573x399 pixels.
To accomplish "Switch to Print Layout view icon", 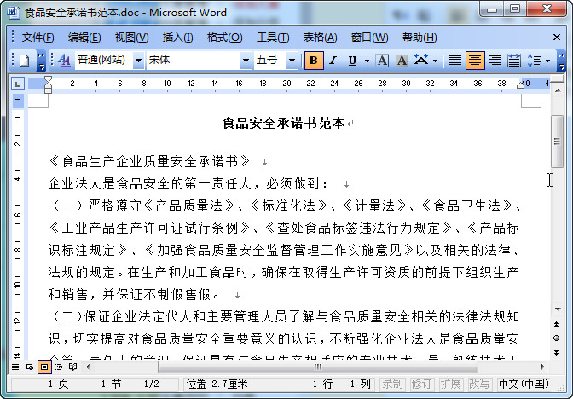I will (x=44, y=367).
